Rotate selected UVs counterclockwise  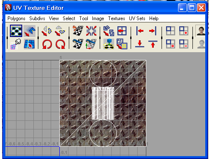(47, 44)
